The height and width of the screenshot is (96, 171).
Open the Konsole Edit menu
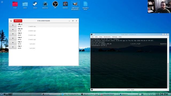pos(96,37)
